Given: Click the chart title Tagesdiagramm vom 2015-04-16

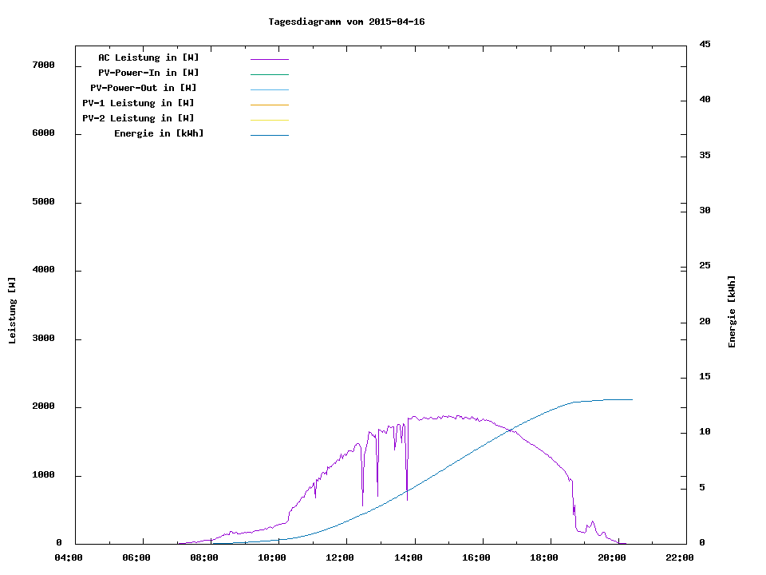Looking at the screenshot, I should pyautogui.click(x=346, y=22).
